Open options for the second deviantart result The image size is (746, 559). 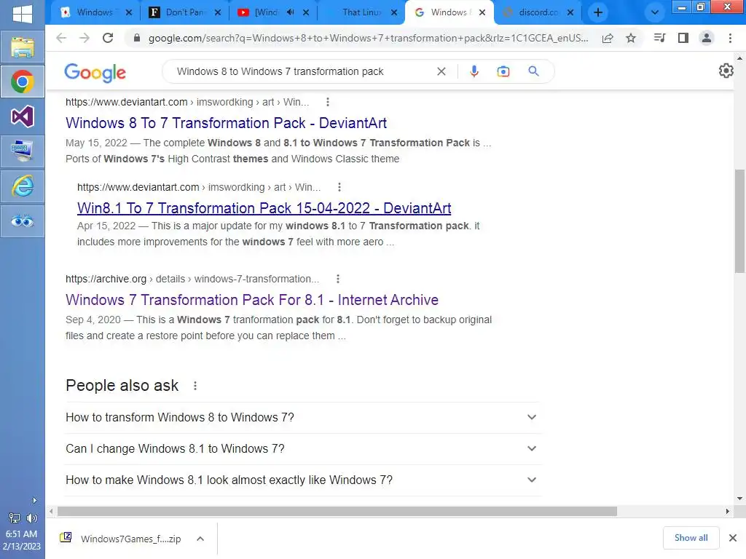tap(339, 187)
